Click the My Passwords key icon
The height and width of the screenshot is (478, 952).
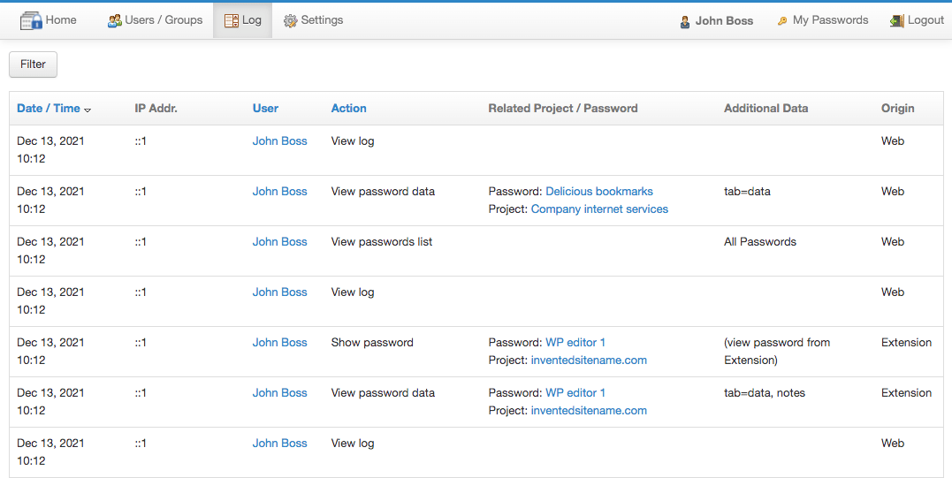pos(782,21)
